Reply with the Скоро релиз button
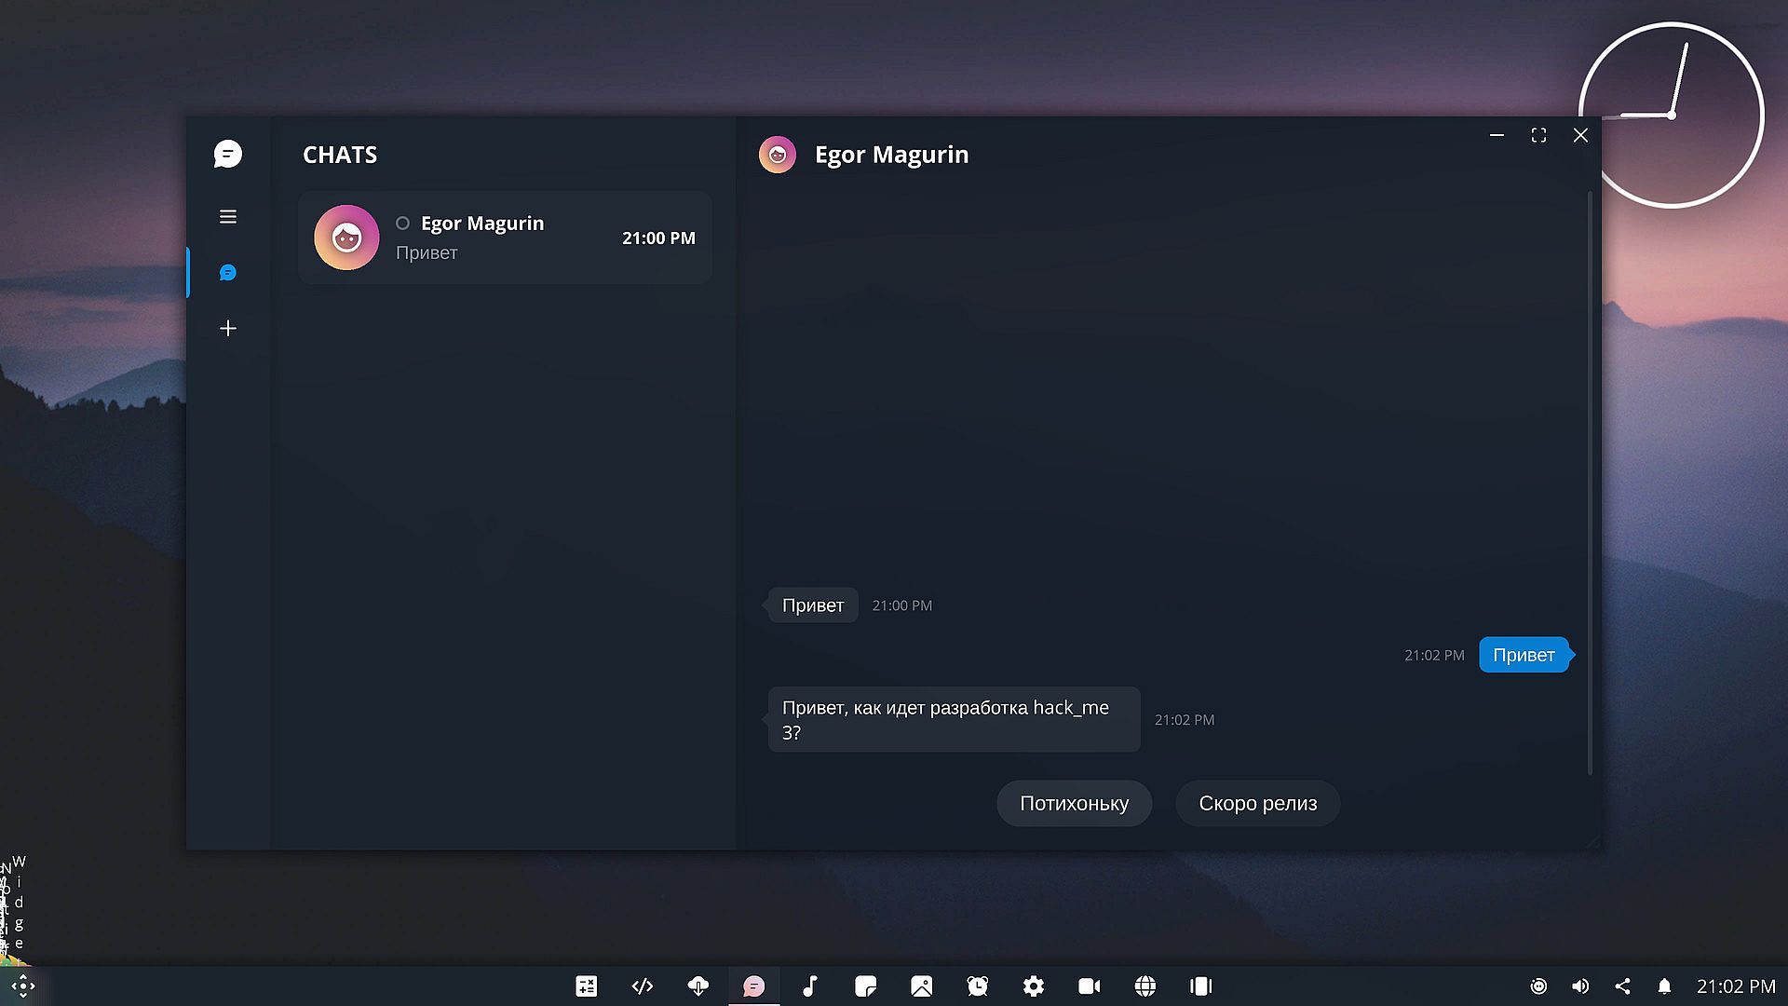The width and height of the screenshot is (1788, 1006). [1257, 804]
